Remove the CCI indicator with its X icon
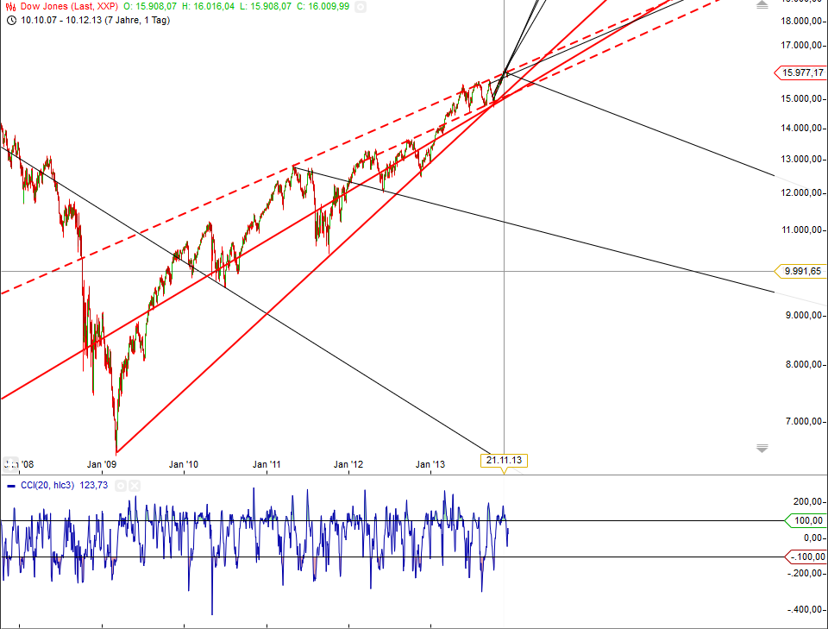 (135, 486)
